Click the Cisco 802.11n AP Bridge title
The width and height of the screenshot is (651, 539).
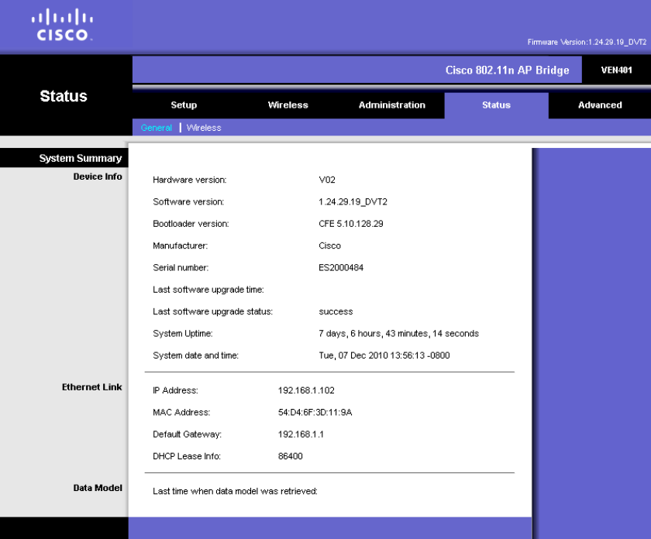click(507, 70)
